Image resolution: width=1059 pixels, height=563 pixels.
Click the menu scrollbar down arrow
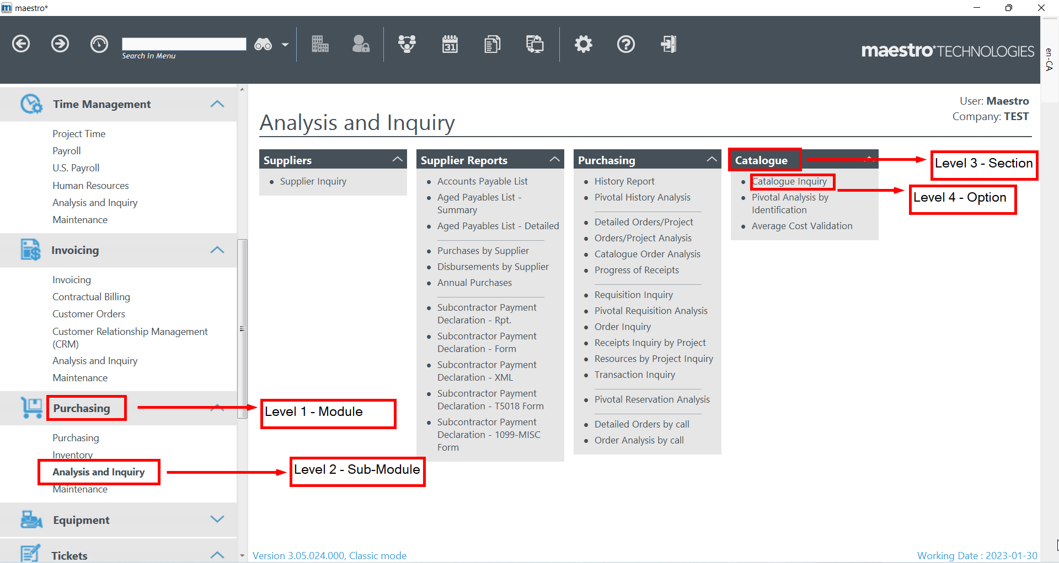(x=242, y=556)
